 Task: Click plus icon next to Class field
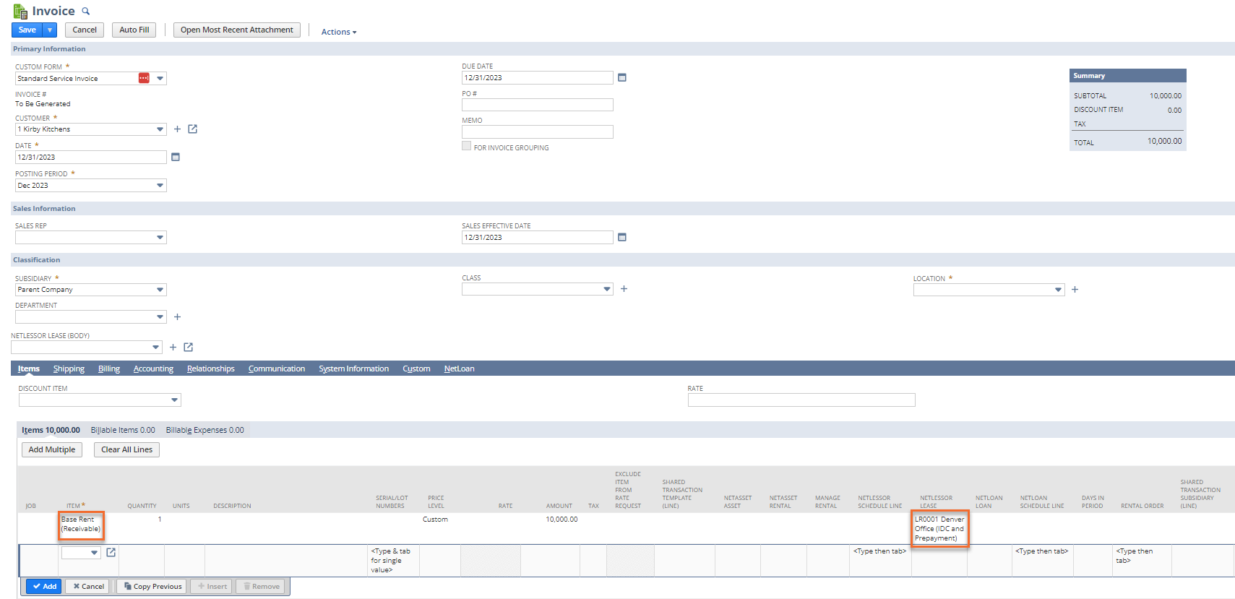(624, 289)
